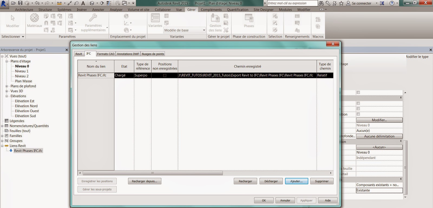The image size is (433, 208).
Task: Click the Variantes design options icon
Action: pos(155,18)
